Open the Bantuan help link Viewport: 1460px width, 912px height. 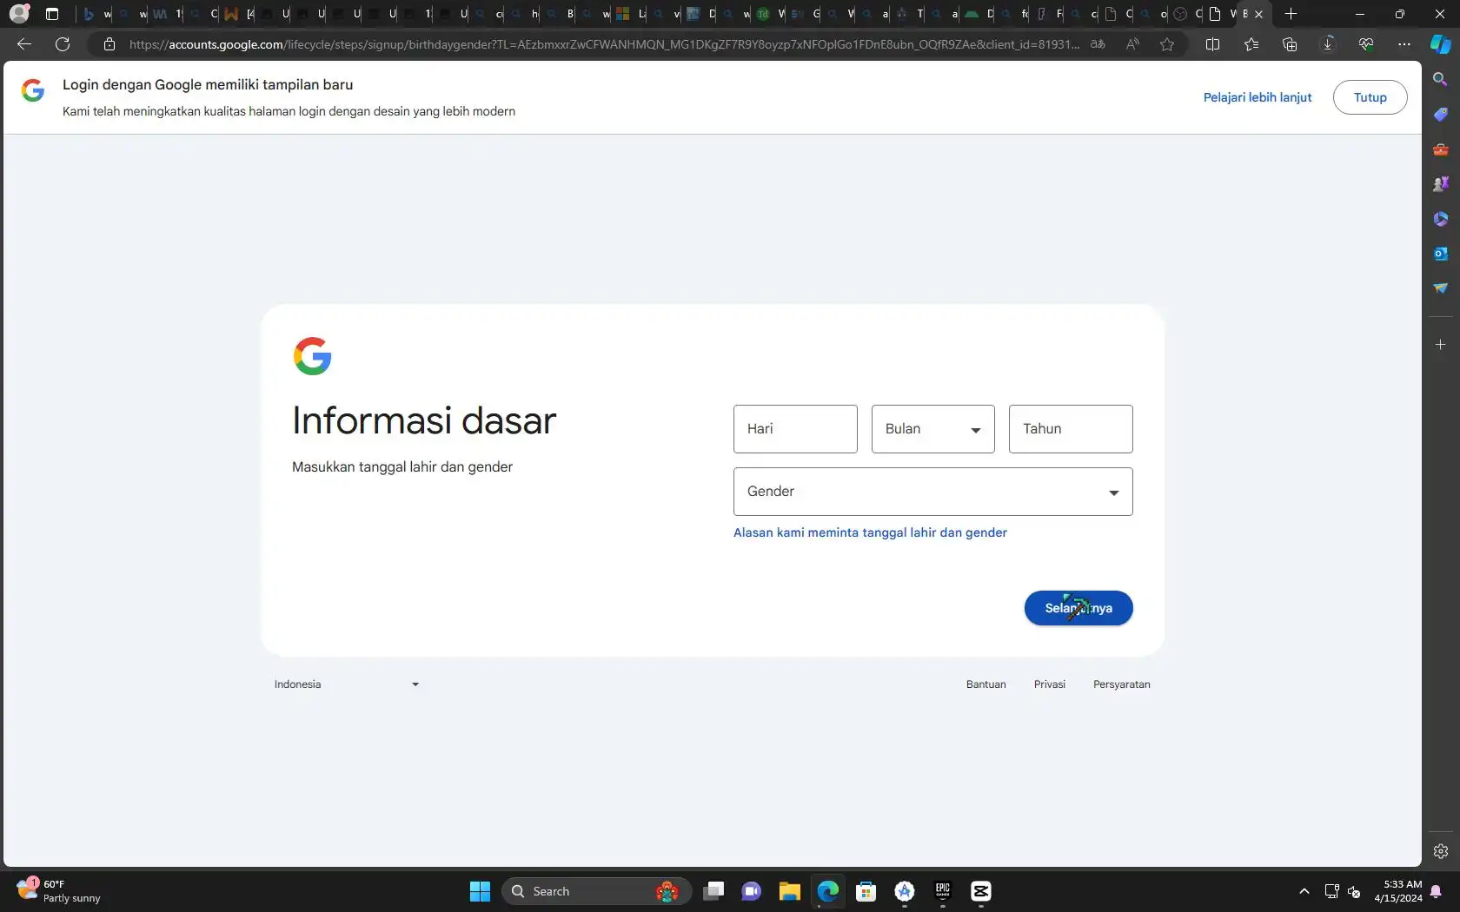[x=986, y=684]
